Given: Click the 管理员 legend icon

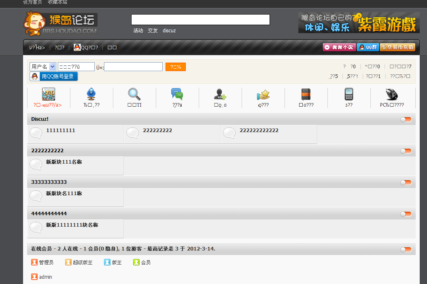Looking at the screenshot, I should pyautogui.click(x=34, y=262).
